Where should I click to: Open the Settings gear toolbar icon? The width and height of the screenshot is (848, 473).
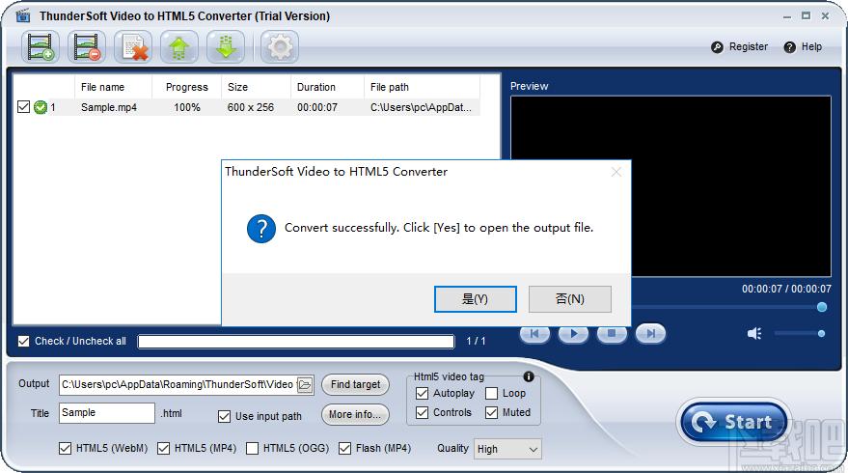280,47
